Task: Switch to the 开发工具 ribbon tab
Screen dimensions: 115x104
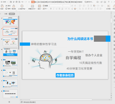Action: click(x=67, y=2)
